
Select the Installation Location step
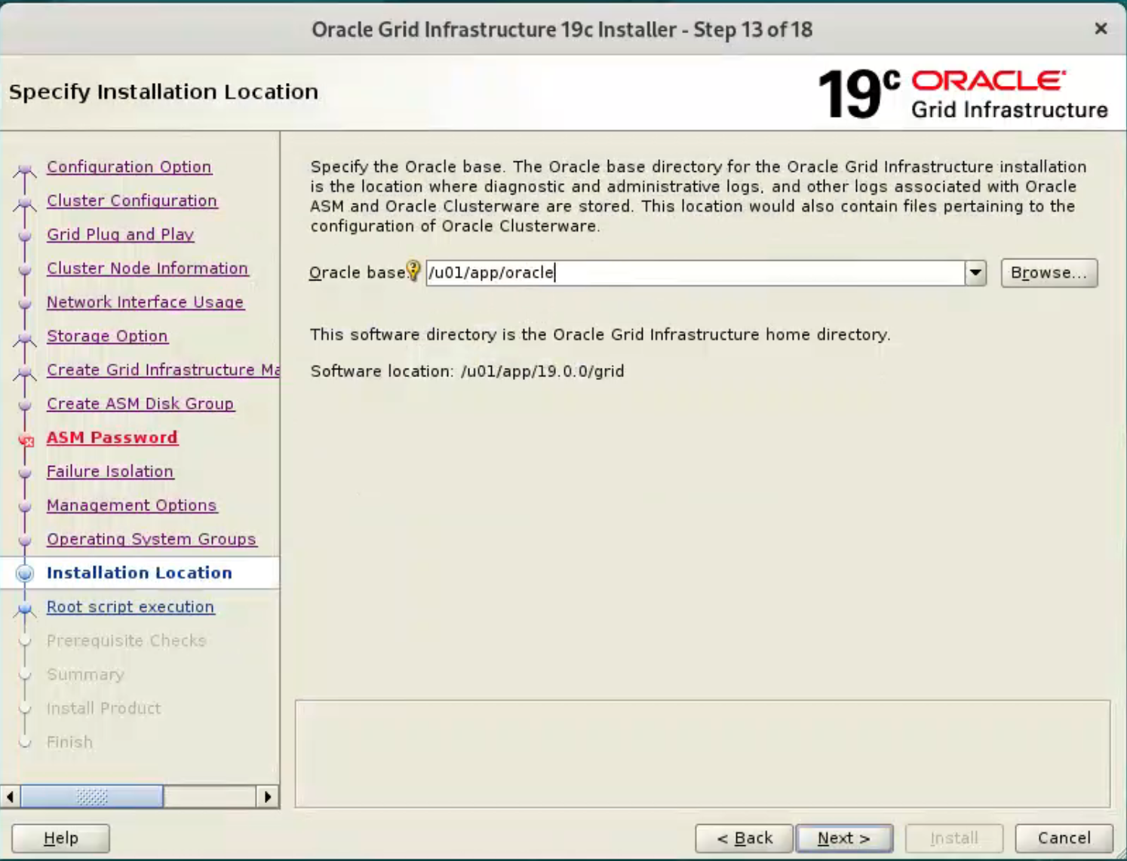[x=140, y=573]
